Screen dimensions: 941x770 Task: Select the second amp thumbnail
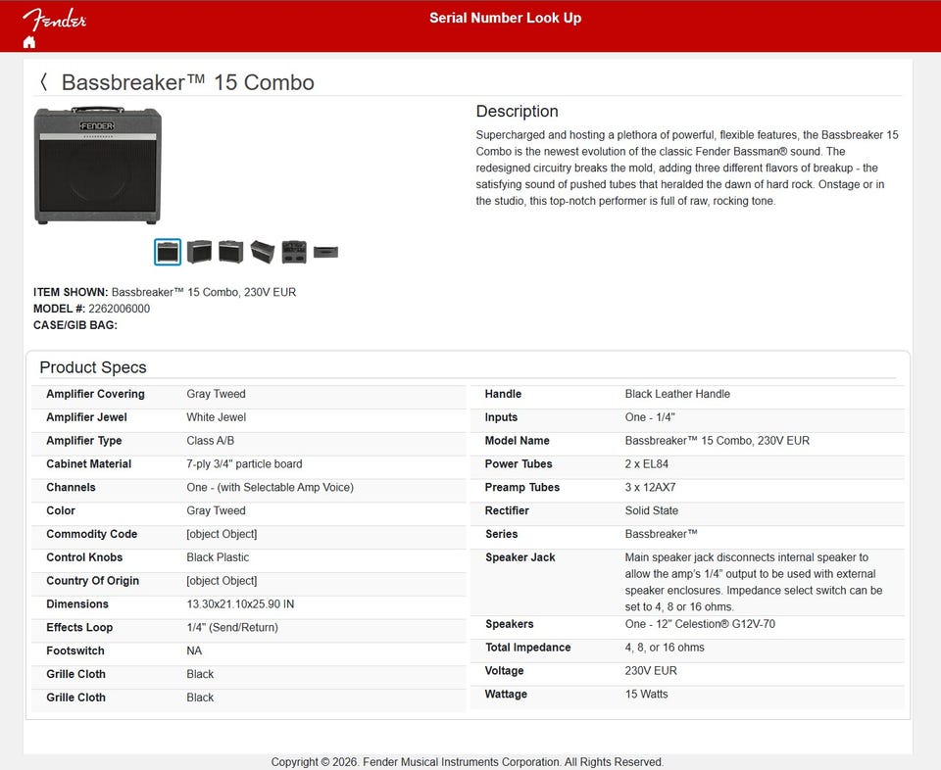pyautogui.click(x=199, y=252)
